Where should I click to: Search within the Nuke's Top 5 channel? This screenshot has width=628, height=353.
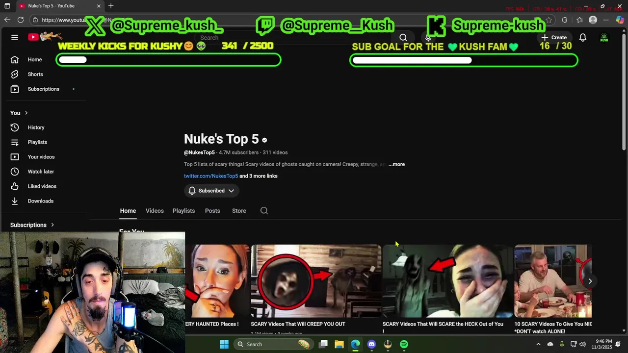[x=264, y=211]
